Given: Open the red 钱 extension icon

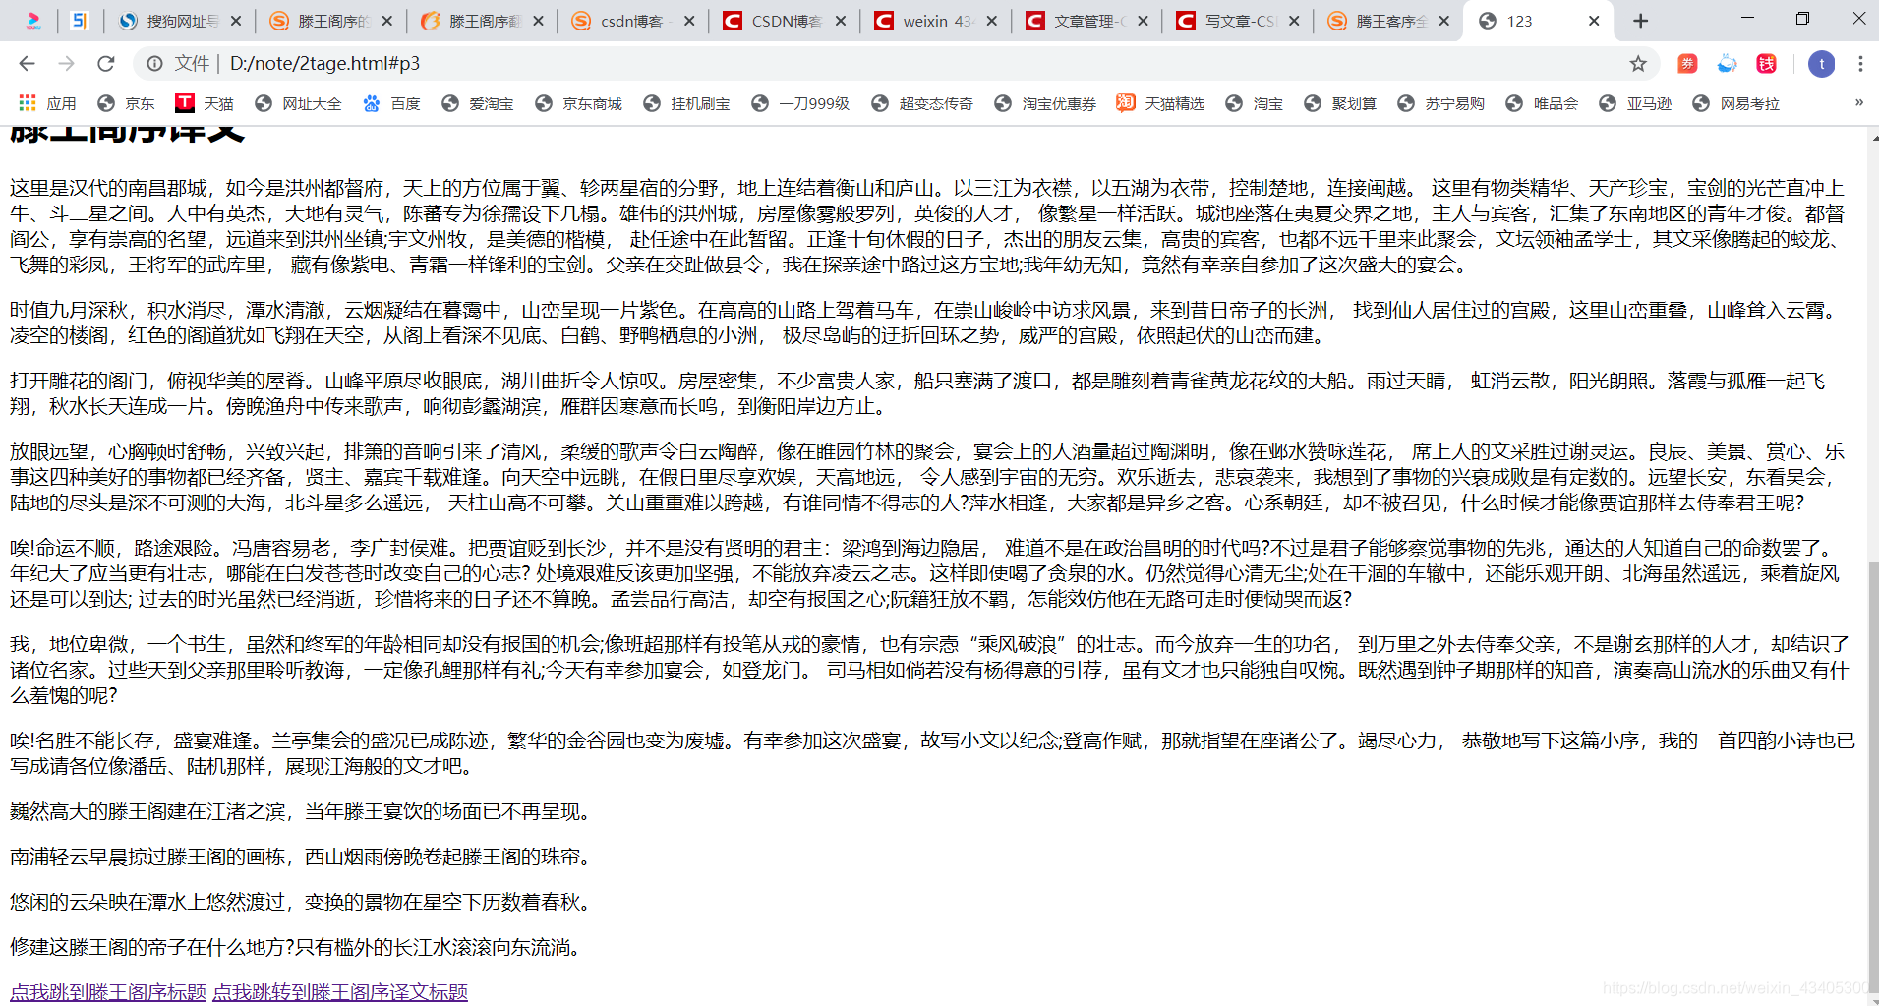Looking at the screenshot, I should click(1767, 63).
